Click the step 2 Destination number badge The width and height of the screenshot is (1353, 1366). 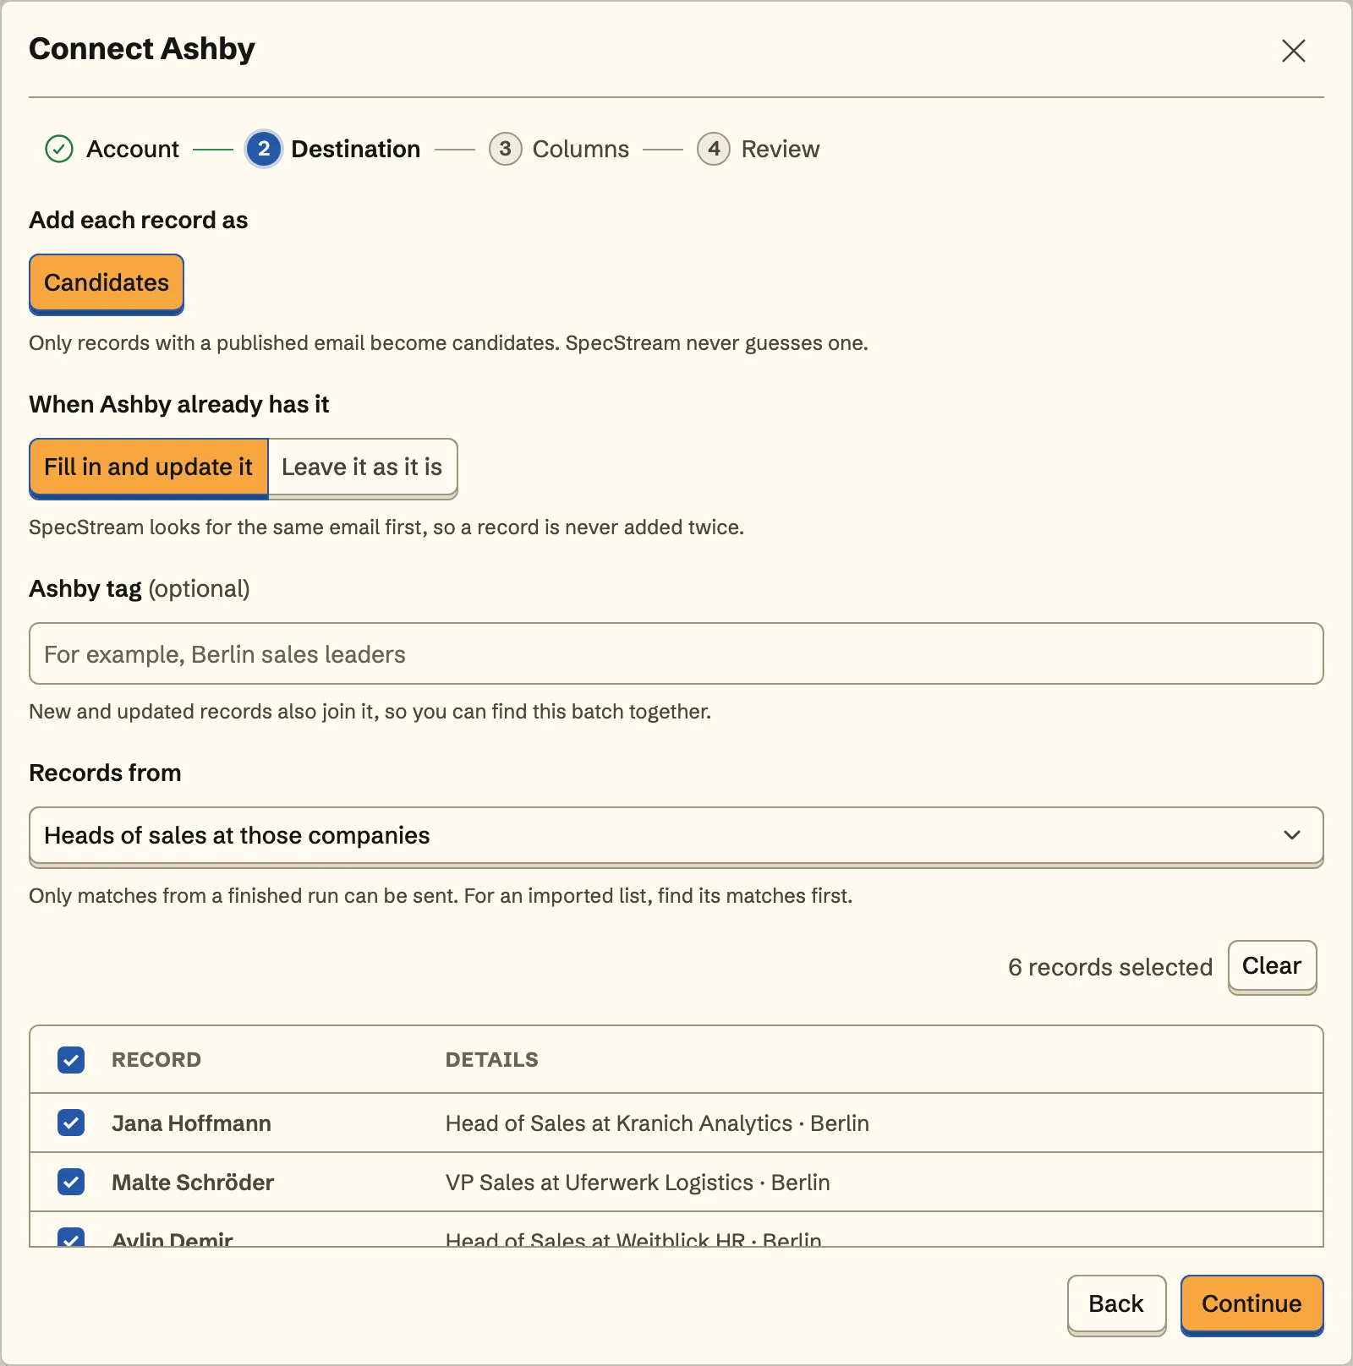coord(264,149)
